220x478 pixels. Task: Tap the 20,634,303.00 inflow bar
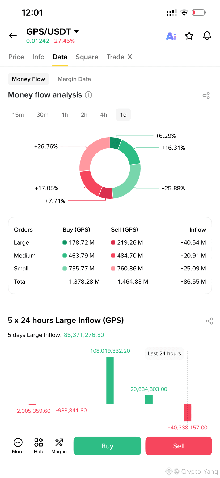(149, 399)
